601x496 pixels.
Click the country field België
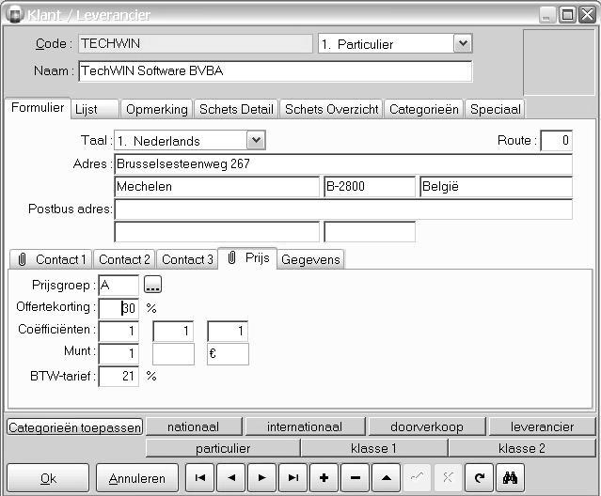pyautogui.click(x=496, y=187)
